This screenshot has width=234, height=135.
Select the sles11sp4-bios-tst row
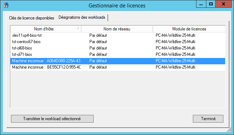click(x=118, y=35)
